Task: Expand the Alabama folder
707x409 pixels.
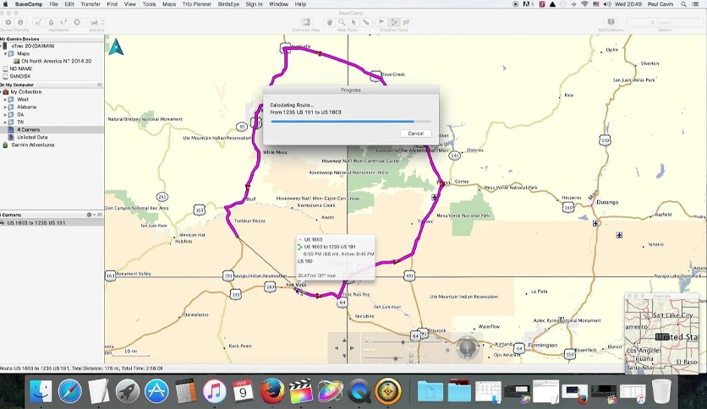Action: click(5, 107)
